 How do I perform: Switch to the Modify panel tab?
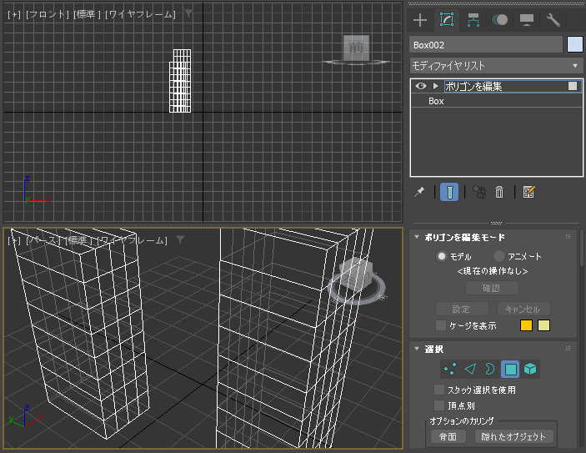[447, 20]
